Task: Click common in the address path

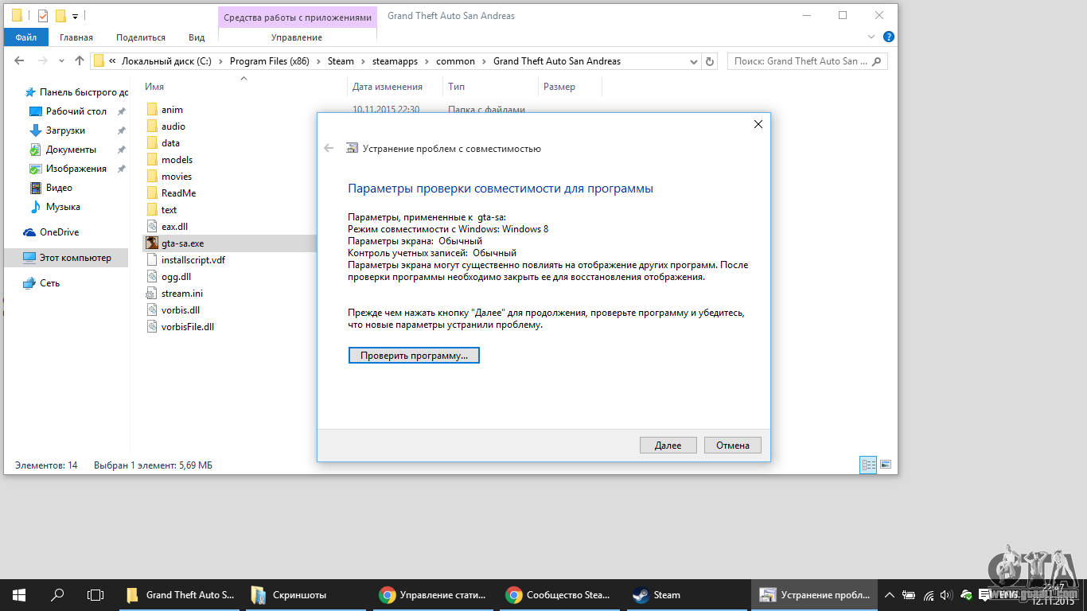Action: coord(455,61)
